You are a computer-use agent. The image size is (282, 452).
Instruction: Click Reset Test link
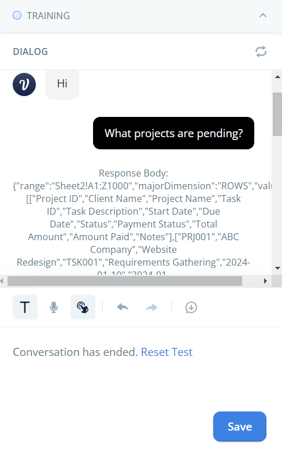(x=166, y=352)
